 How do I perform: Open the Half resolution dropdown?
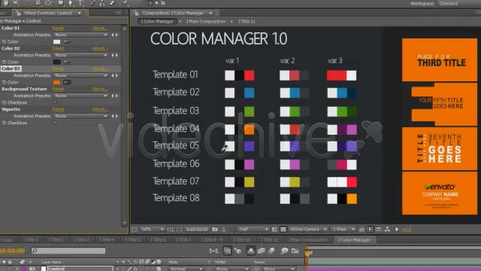(253, 229)
